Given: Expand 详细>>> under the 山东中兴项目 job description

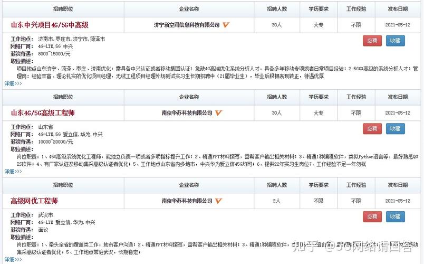Looking at the screenshot, I should tap(13, 83).
